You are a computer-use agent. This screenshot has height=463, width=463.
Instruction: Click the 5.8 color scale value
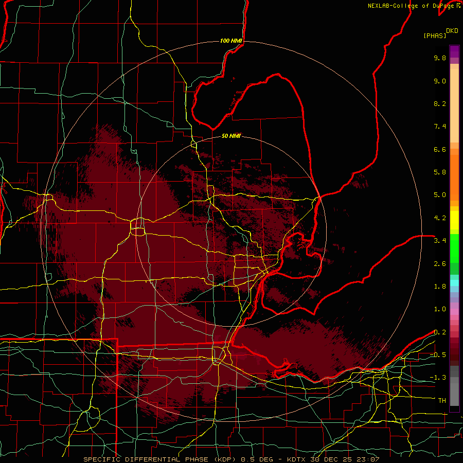tap(440, 172)
